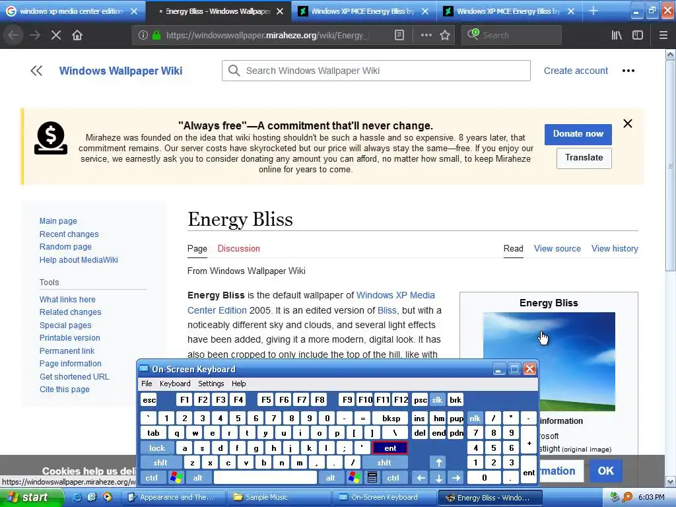Click the down arrow key on On-Screen Keyboard
The image size is (676, 507).
coord(438,478)
